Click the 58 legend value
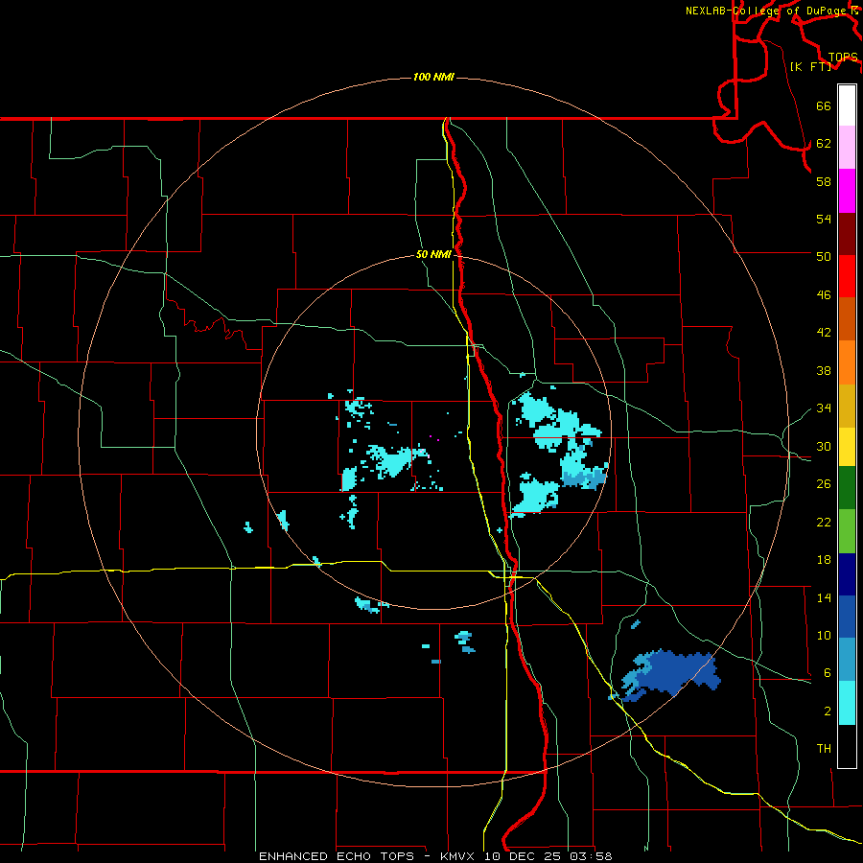The width and height of the screenshot is (863, 863). pyautogui.click(x=824, y=181)
